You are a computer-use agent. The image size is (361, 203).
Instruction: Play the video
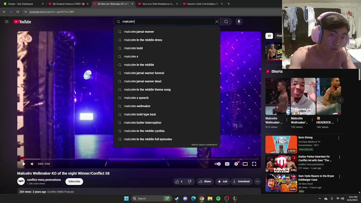(24, 164)
